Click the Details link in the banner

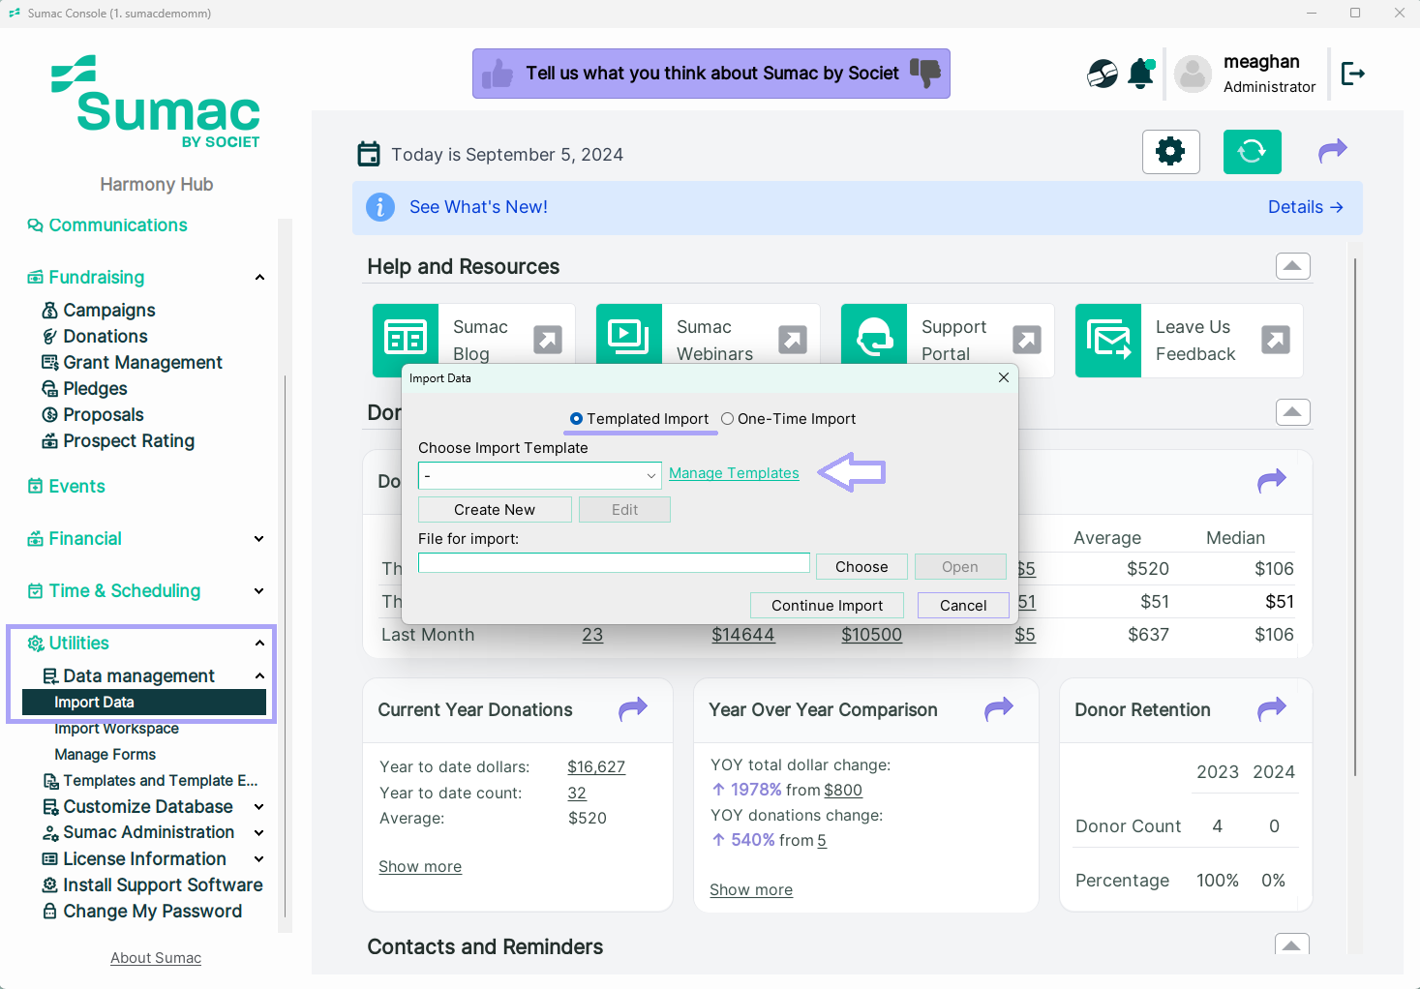[1305, 207]
